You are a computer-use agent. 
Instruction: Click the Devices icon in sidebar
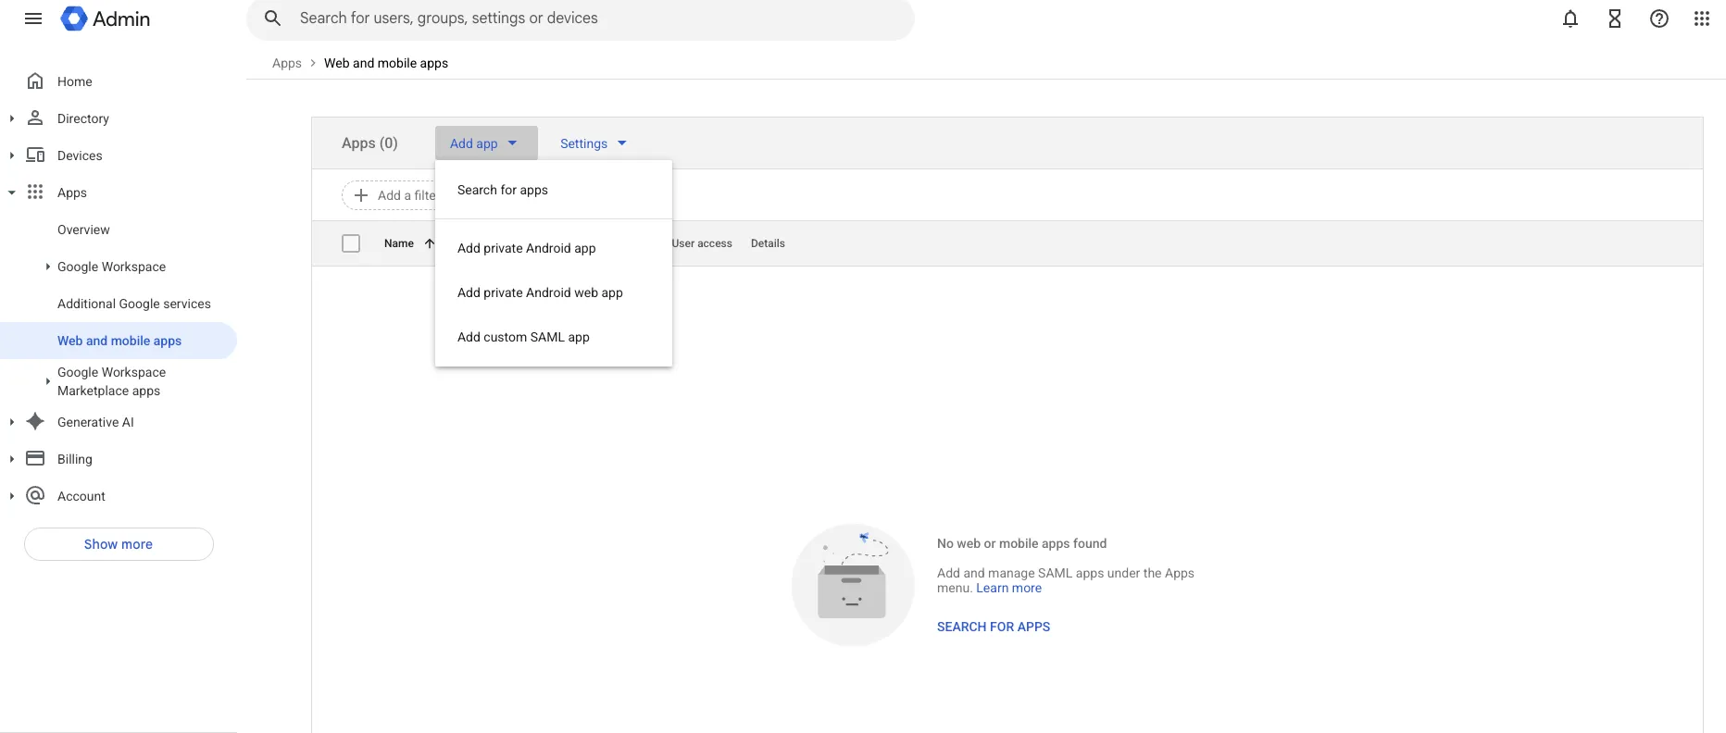click(x=35, y=155)
